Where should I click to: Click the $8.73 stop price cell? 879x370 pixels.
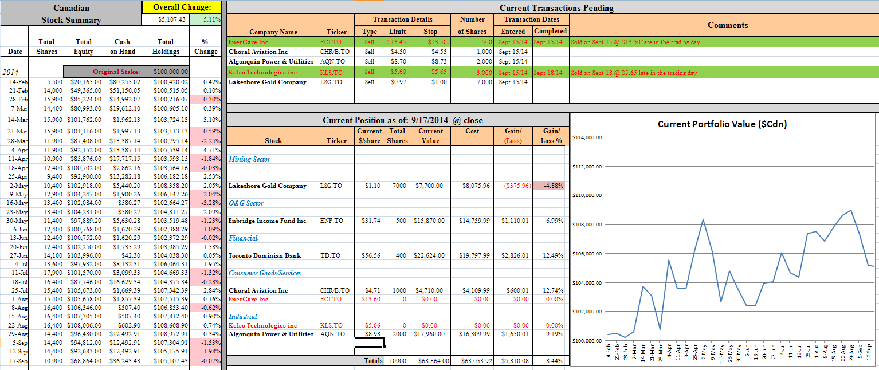pos(430,61)
